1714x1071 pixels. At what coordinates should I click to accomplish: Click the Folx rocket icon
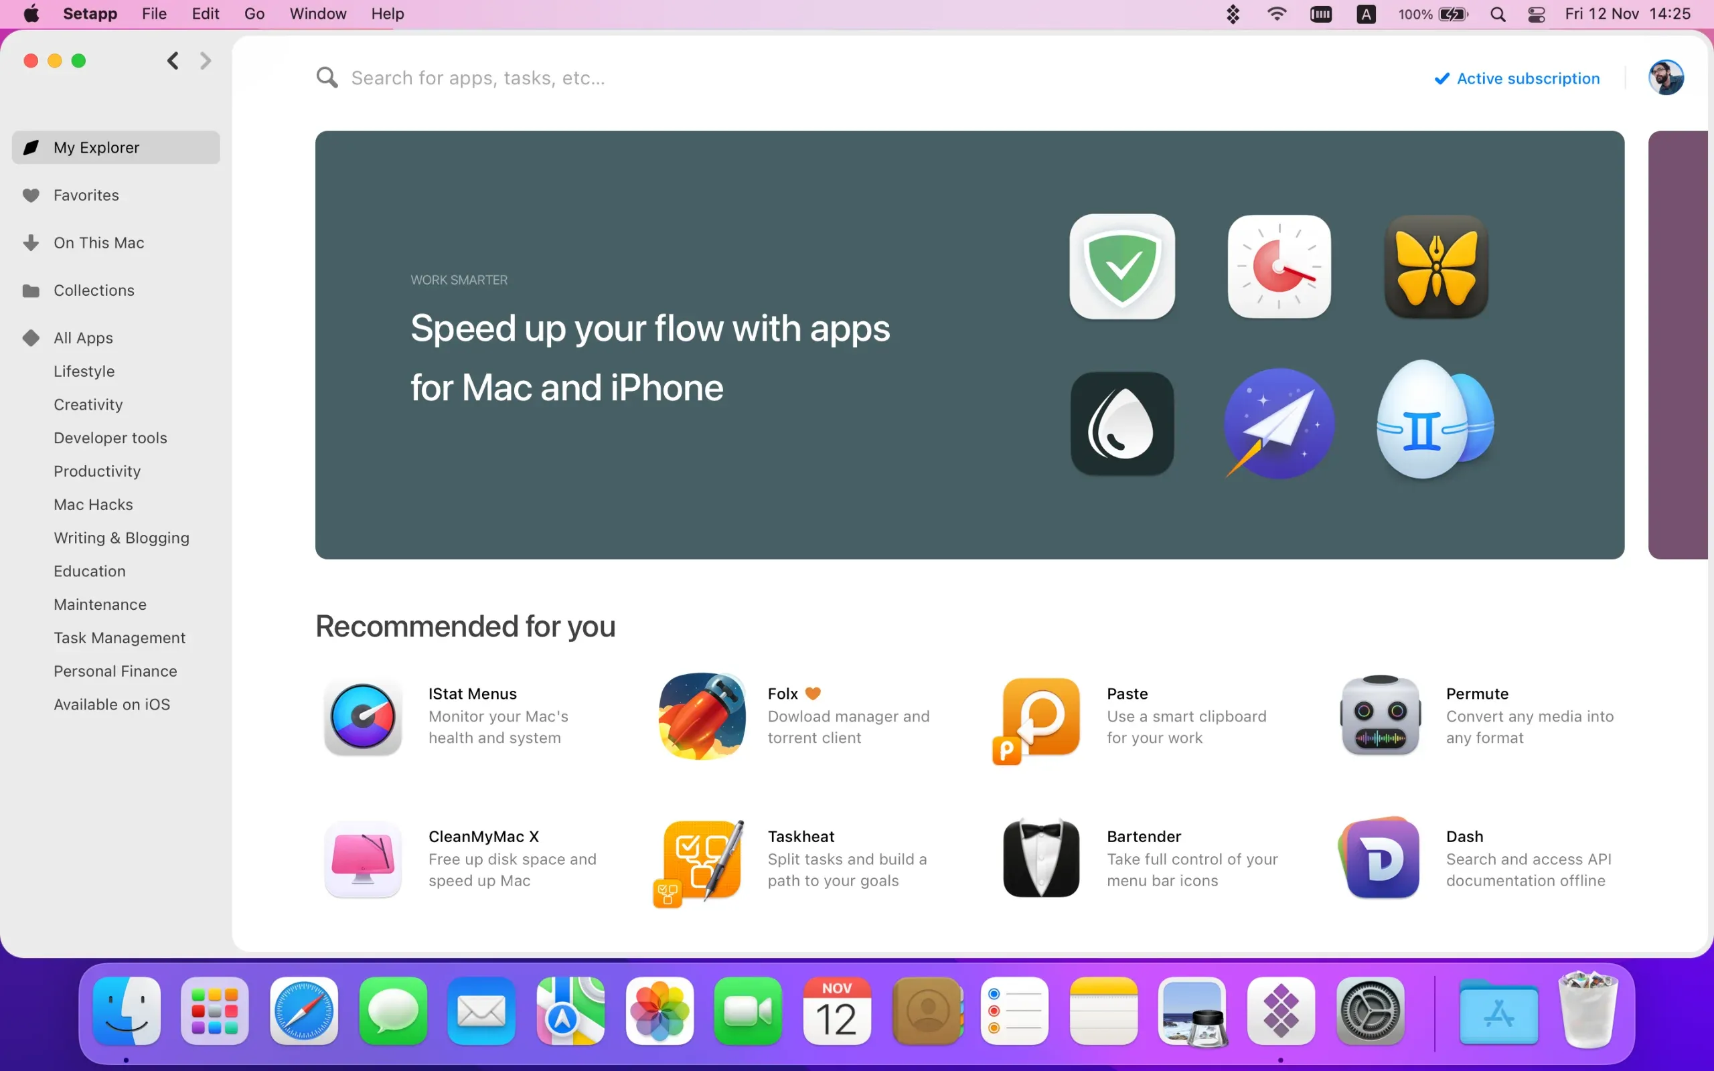702,716
